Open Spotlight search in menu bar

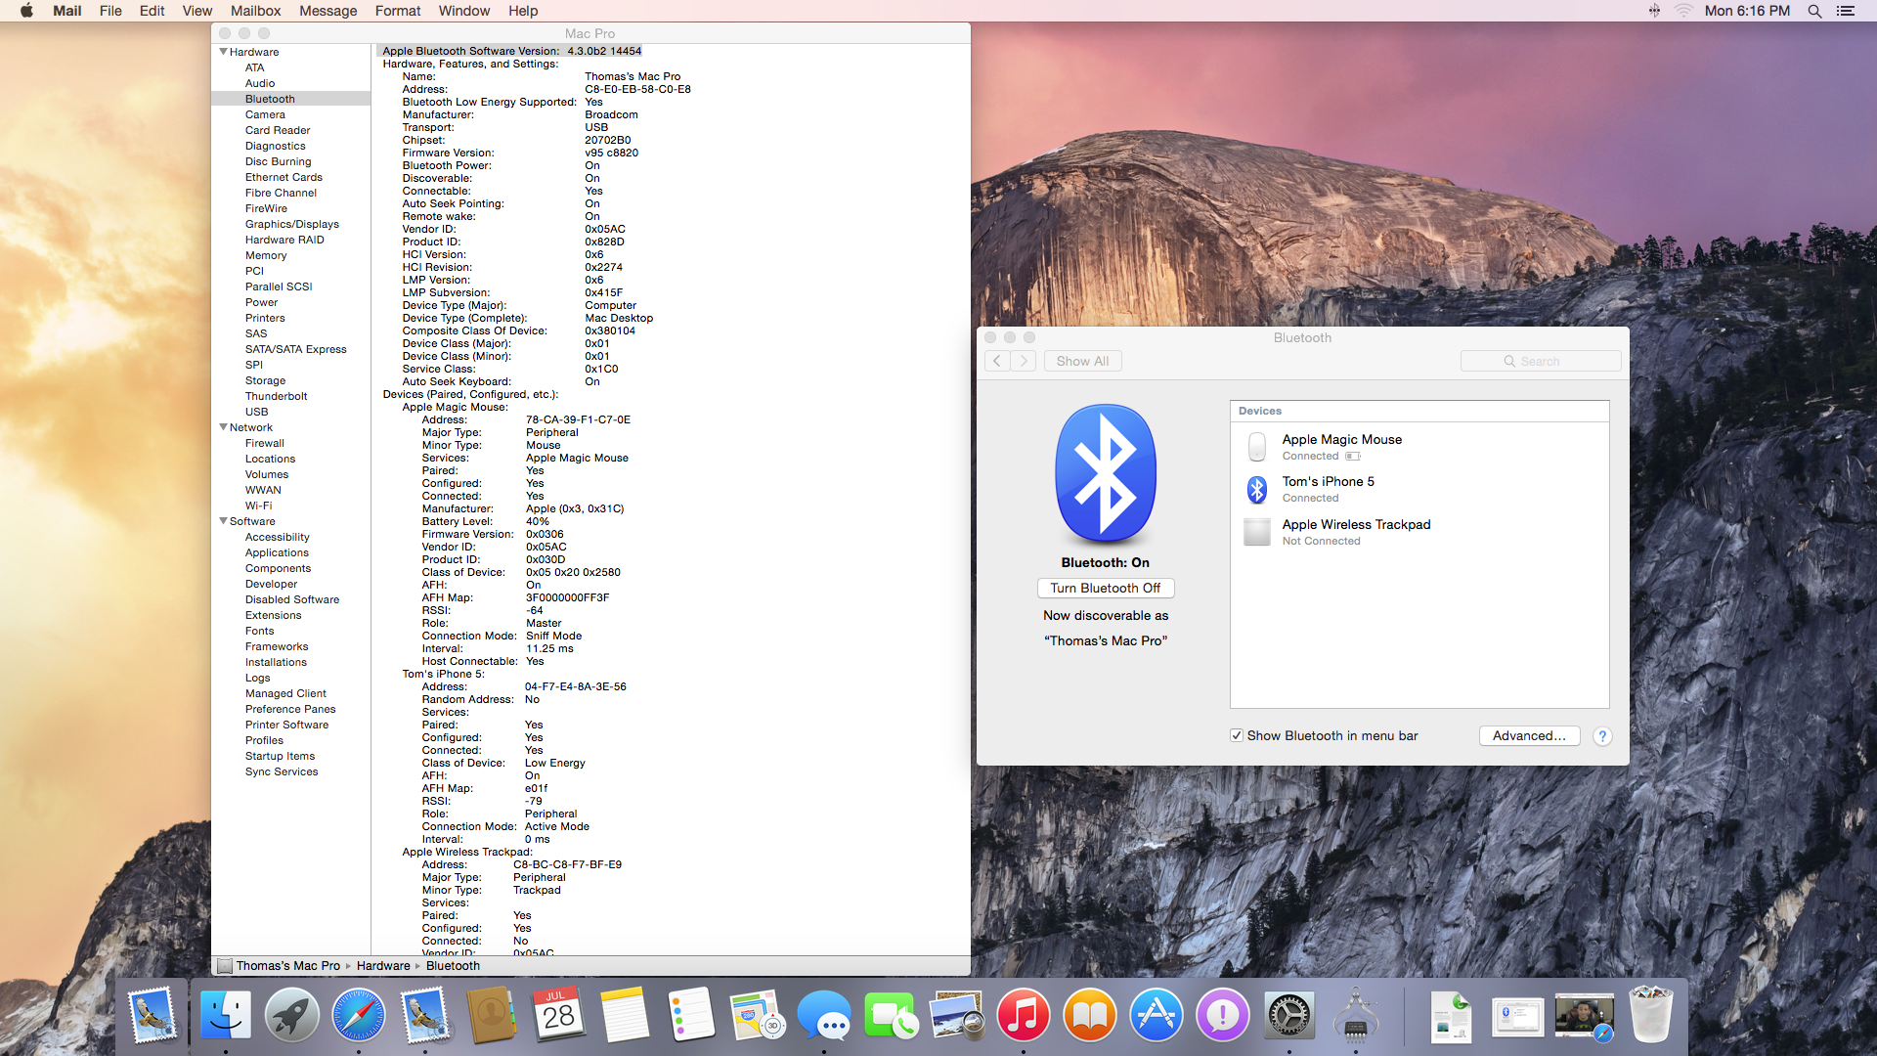click(x=1814, y=11)
